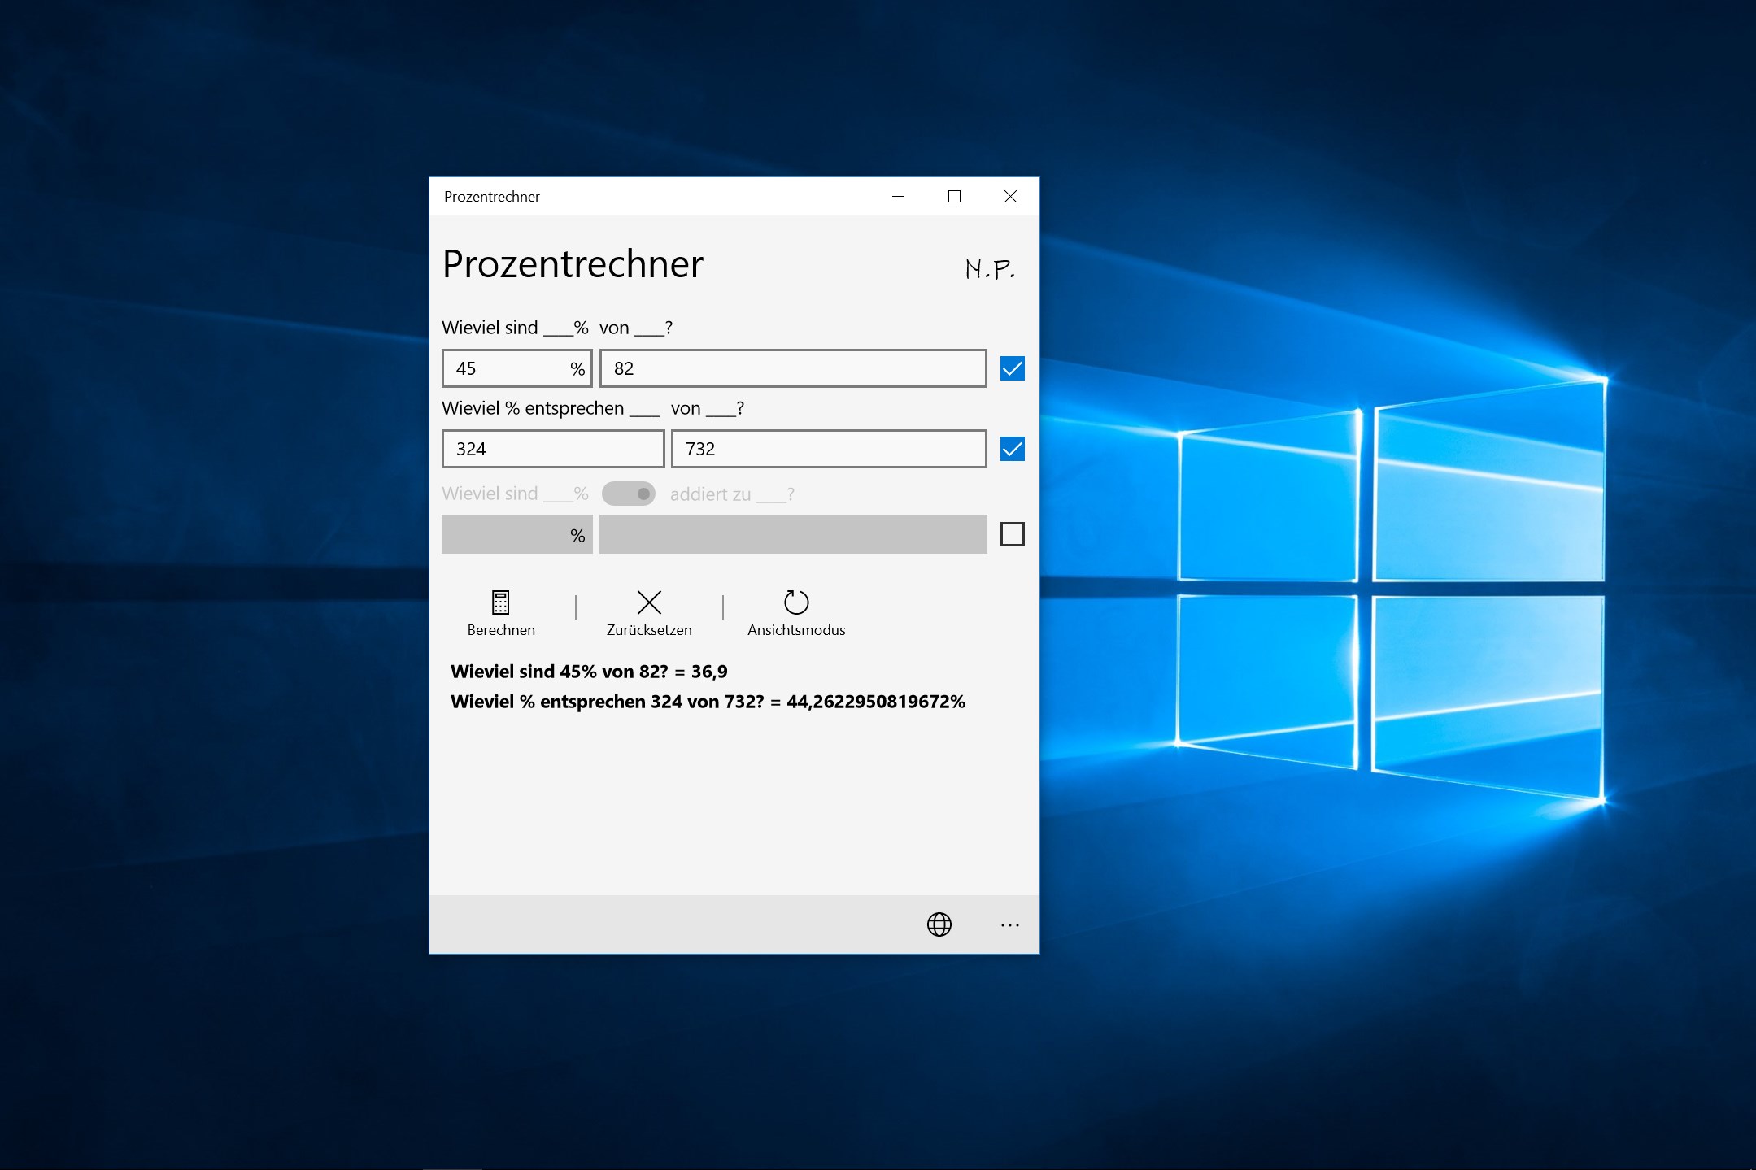Image resolution: width=1756 pixels, height=1170 pixels.
Task: Close the Prozentrechner window
Action: coord(1010,197)
